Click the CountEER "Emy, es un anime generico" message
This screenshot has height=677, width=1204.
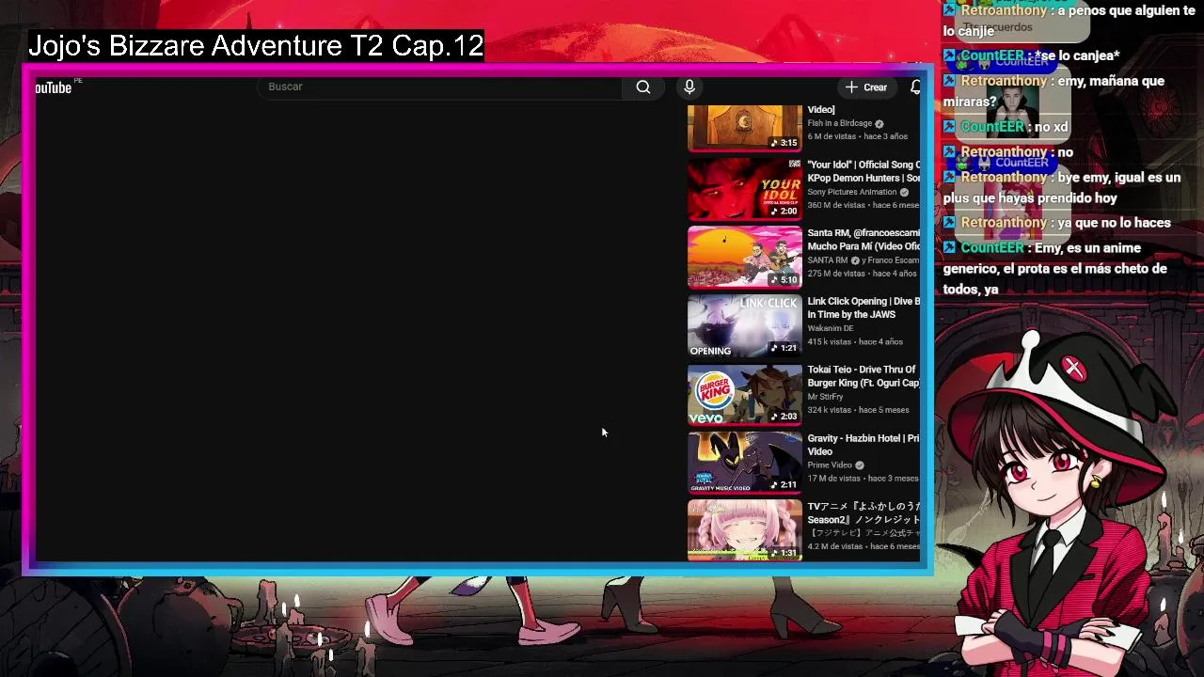click(x=1055, y=269)
